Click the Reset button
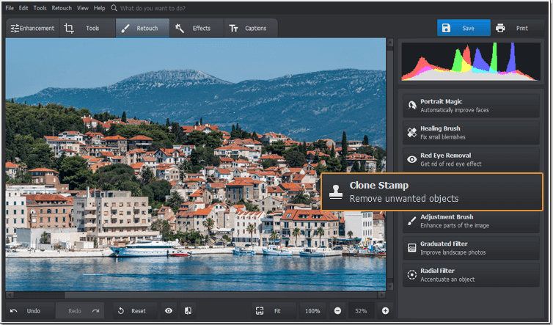The height and width of the screenshot is (325, 553). coord(136,310)
